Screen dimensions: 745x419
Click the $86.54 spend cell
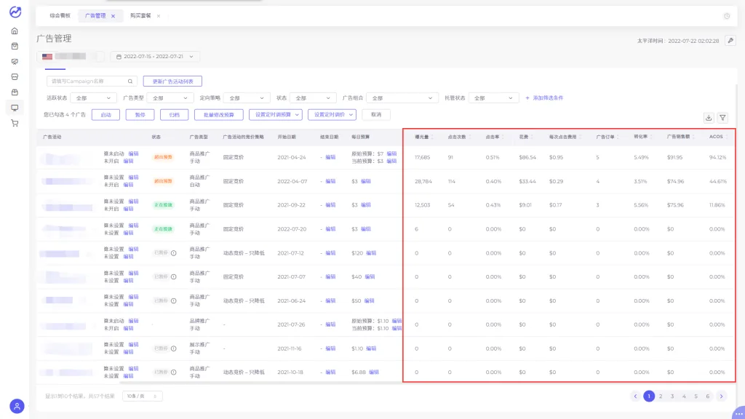click(x=527, y=157)
